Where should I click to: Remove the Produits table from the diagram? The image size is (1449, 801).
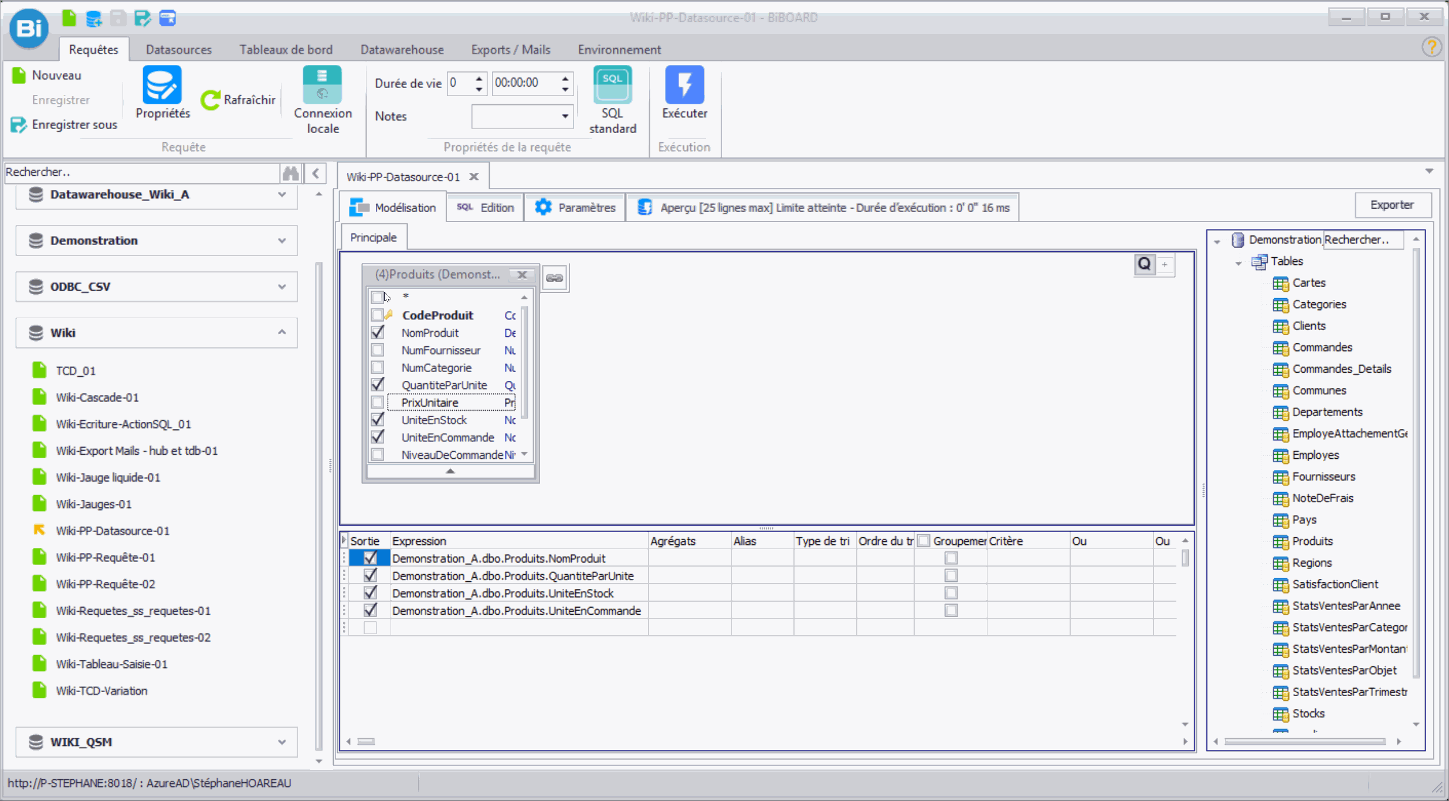[x=521, y=274]
